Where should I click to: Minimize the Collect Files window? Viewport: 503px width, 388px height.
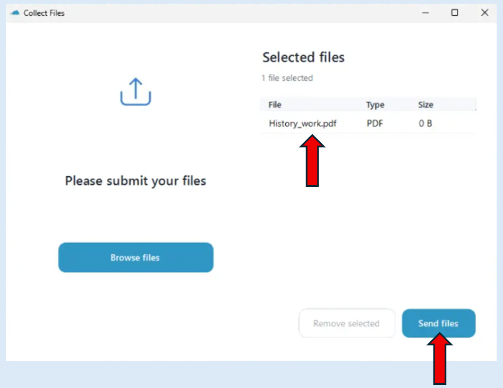(425, 13)
